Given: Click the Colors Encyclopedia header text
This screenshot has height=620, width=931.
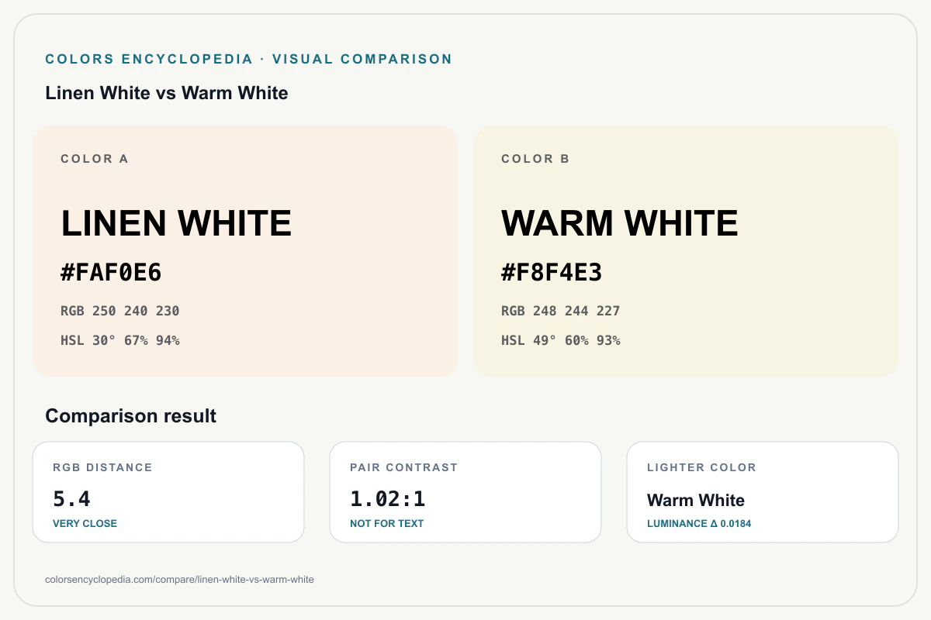Looking at the screenshot, I should click(x=249, y=59).
